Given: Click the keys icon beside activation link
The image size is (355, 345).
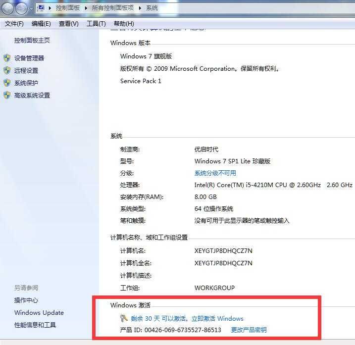Looking at the screenshot, I should (124, 318).
